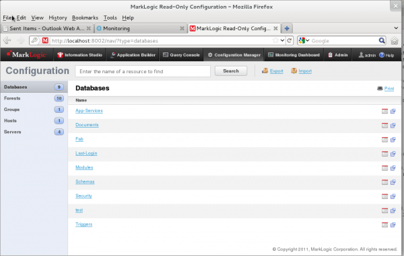Open the Triggers database link
This screenshot has height=256, width=404.
click(83, 224)
